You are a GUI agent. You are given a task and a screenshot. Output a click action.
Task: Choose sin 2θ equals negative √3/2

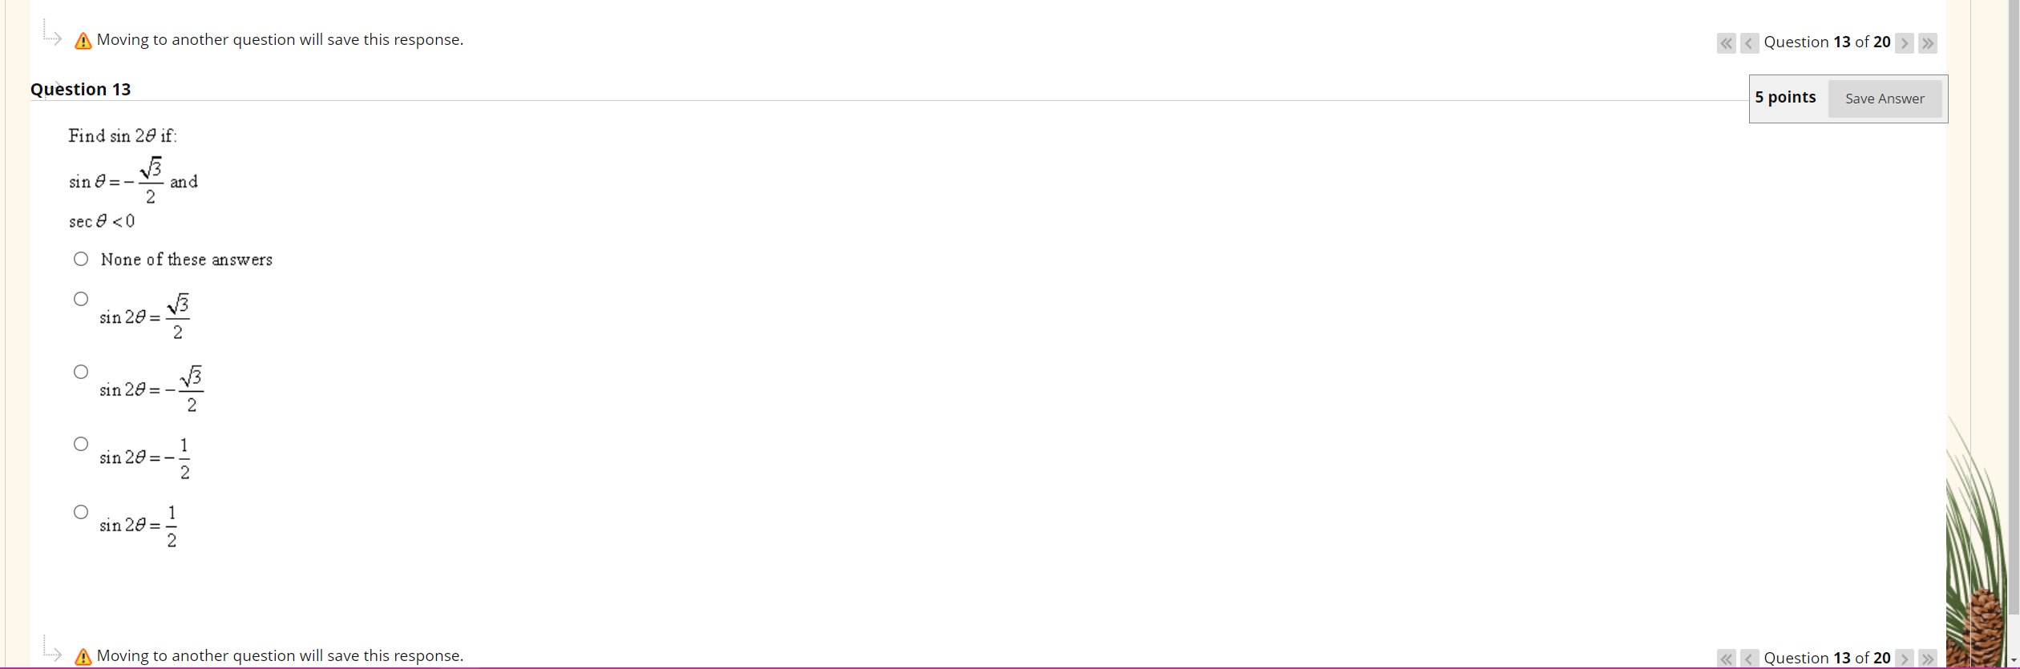tap(81, 372)
